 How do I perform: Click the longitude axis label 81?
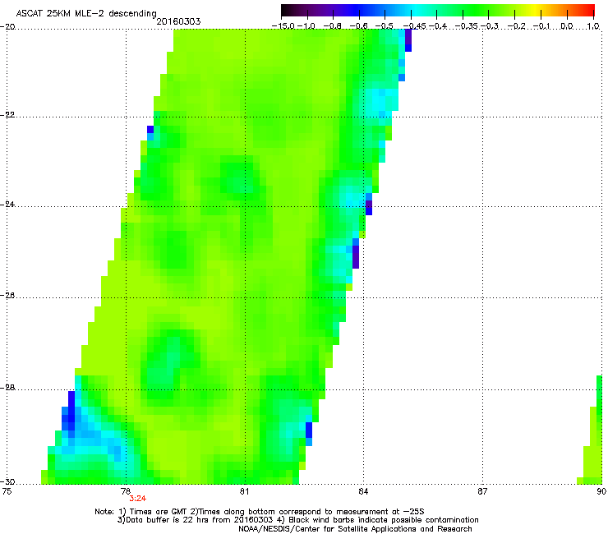tap(244, 491)
